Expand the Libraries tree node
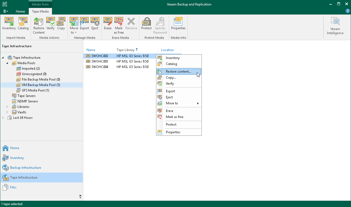The height and width of the screenshot is (207, 351). [x=7, y=107]
